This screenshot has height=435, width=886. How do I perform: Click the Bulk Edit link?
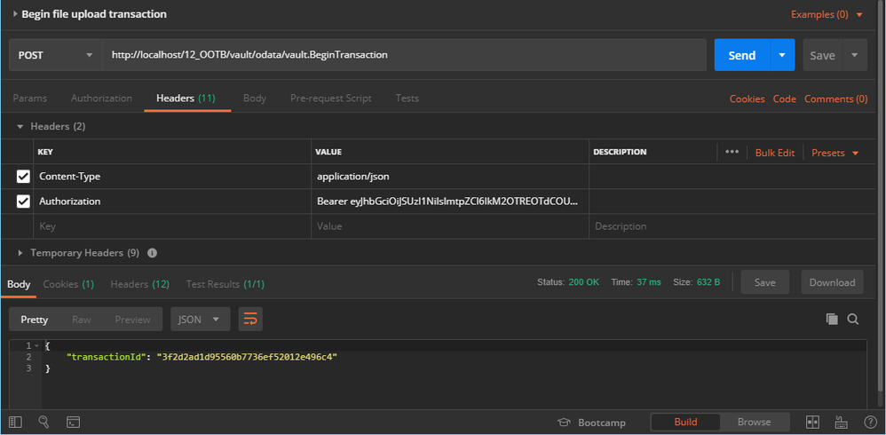pyautogui.click(x=774, y=153)
